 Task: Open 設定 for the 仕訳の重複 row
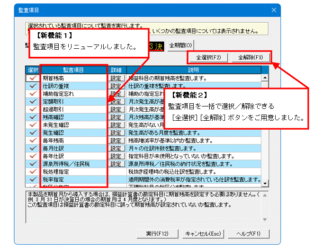tap(117, 86)
